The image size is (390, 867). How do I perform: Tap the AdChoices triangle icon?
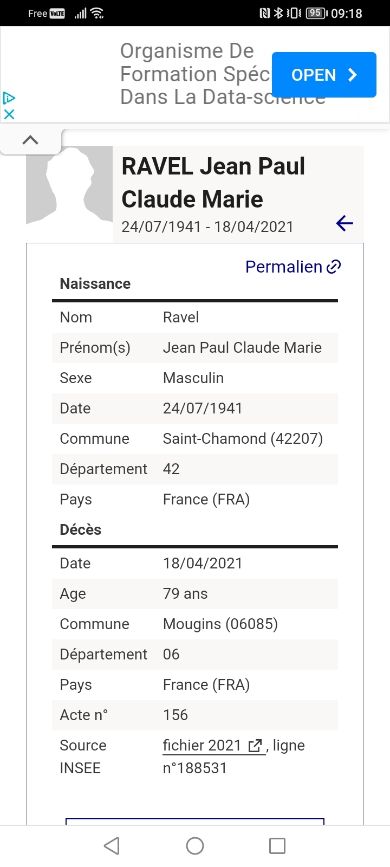(x=9, y=98)
